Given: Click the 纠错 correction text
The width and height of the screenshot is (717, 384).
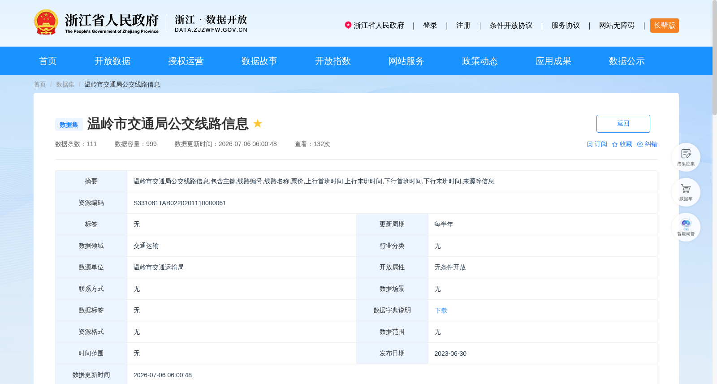Looking at the screenshot, I should tap(651, 144).
